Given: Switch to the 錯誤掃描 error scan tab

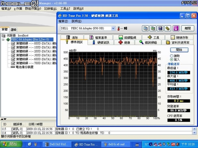Looking at the screenshot, I should pos(148,43).
